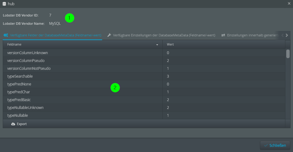Sort by the Wert column header
The image size is (293, 152).
[223, 45]
